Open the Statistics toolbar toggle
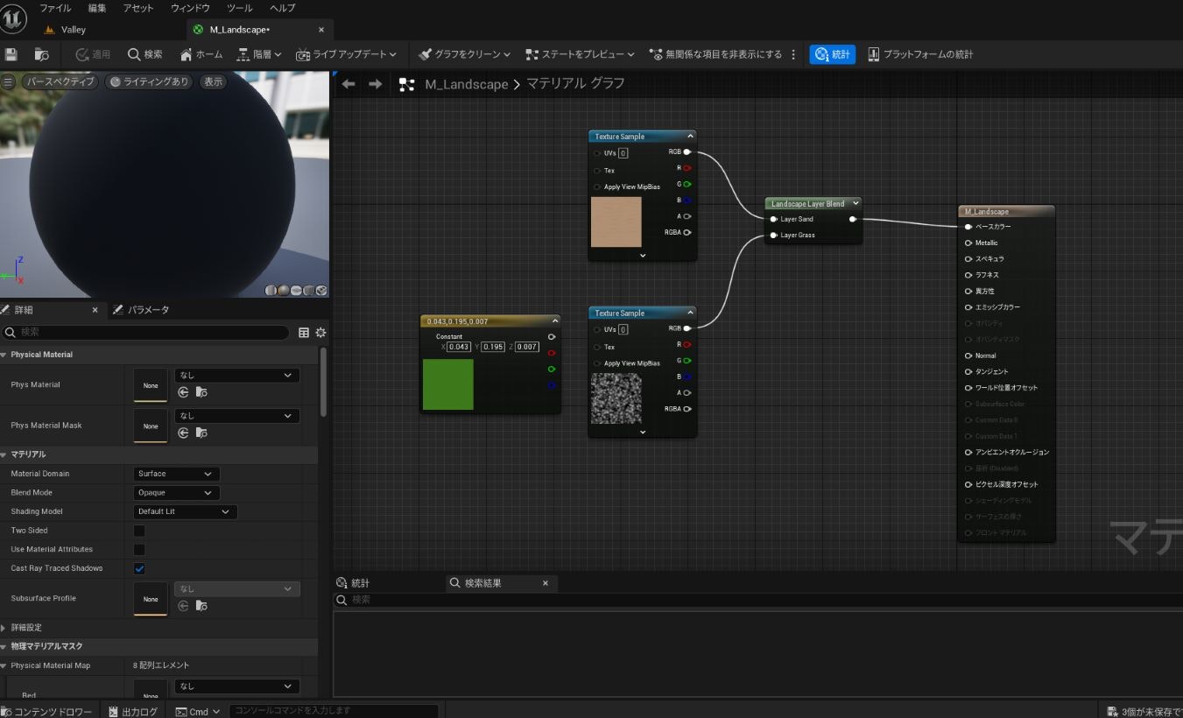 point(832,54)
